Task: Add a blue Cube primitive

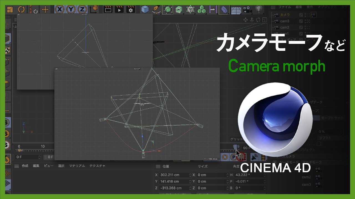Action: pos(145,10)
